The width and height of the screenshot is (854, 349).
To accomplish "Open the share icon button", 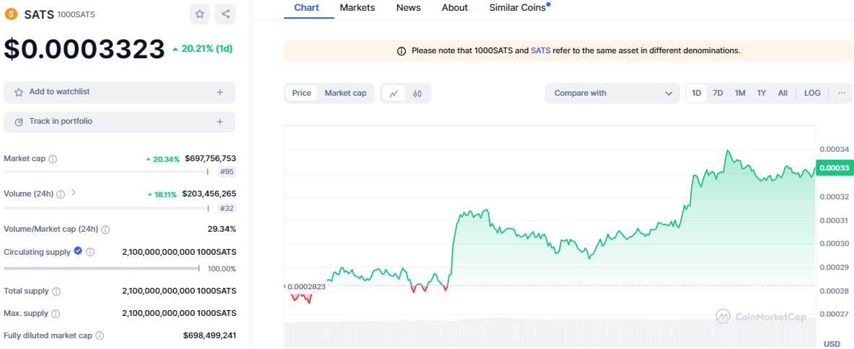I will pyautogui.click(x=225, y=14).
